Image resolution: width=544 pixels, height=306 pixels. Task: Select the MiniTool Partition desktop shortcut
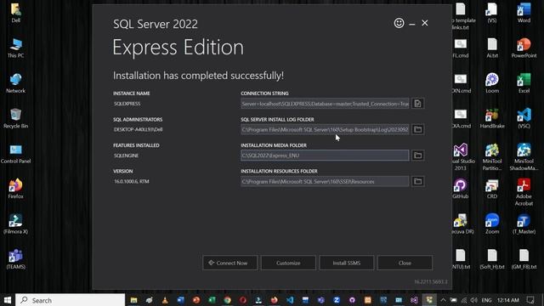tap(492, 157)
